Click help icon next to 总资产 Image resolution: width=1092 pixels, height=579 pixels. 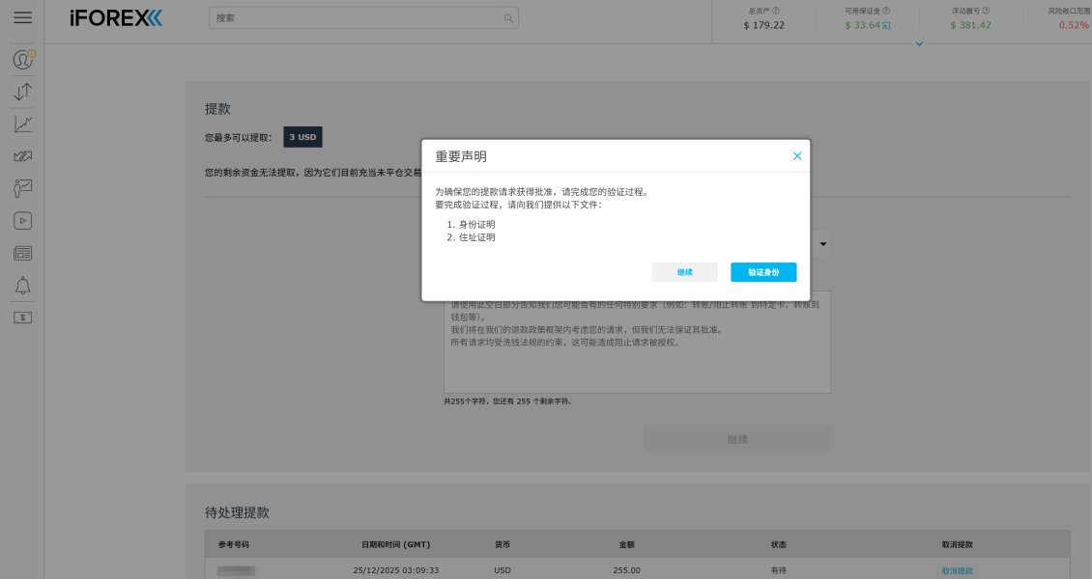pos(776,11)
